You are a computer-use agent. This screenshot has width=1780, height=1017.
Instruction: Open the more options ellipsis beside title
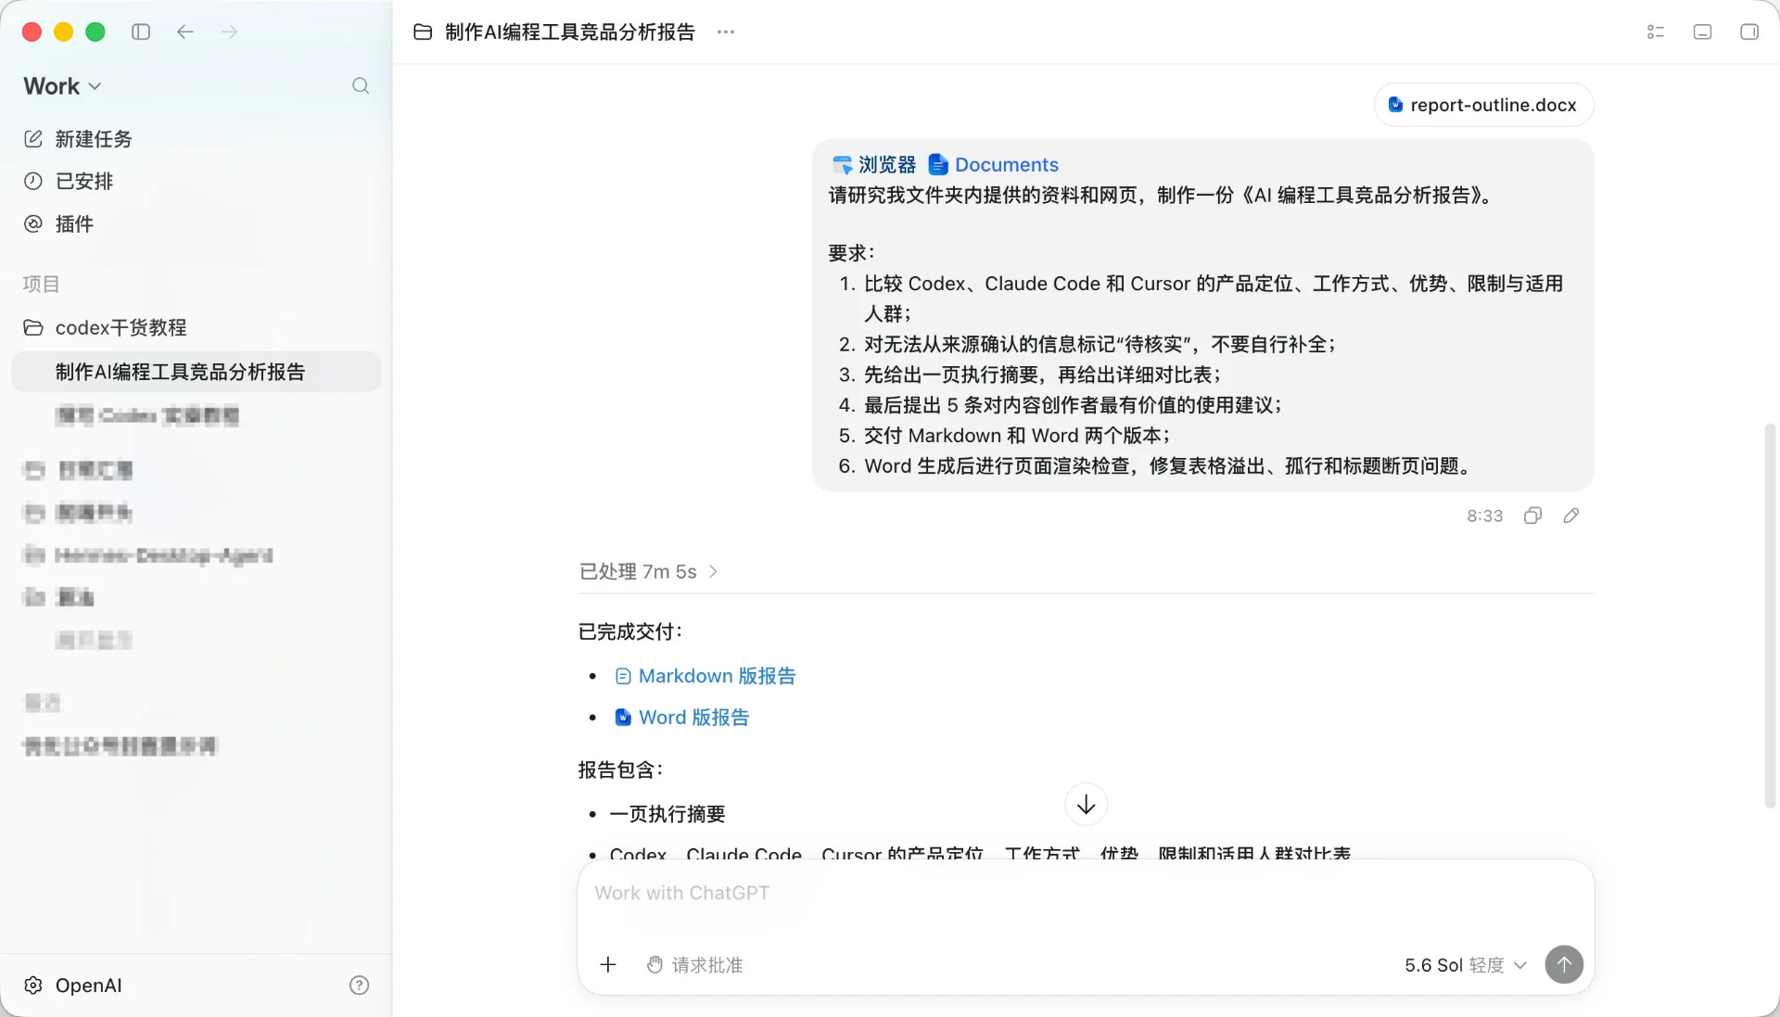[726, 32]
